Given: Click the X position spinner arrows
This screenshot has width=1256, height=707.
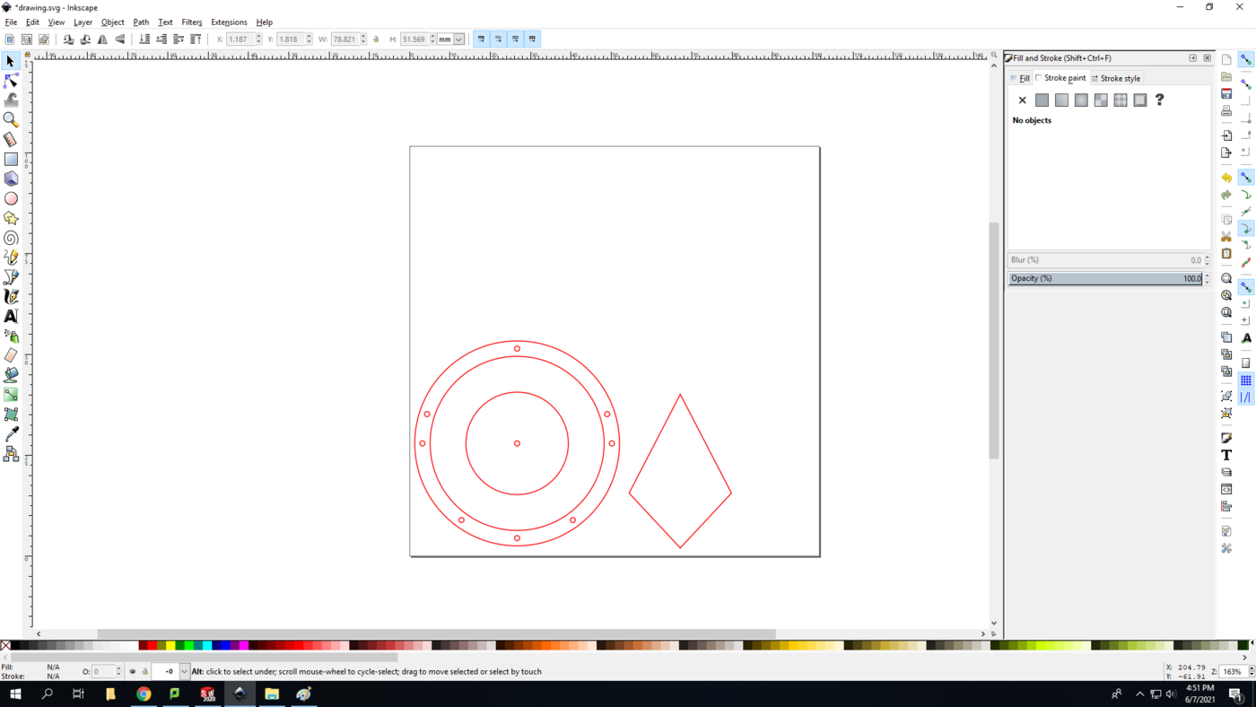Looking at the screenshot, I should tap(259, 39).
